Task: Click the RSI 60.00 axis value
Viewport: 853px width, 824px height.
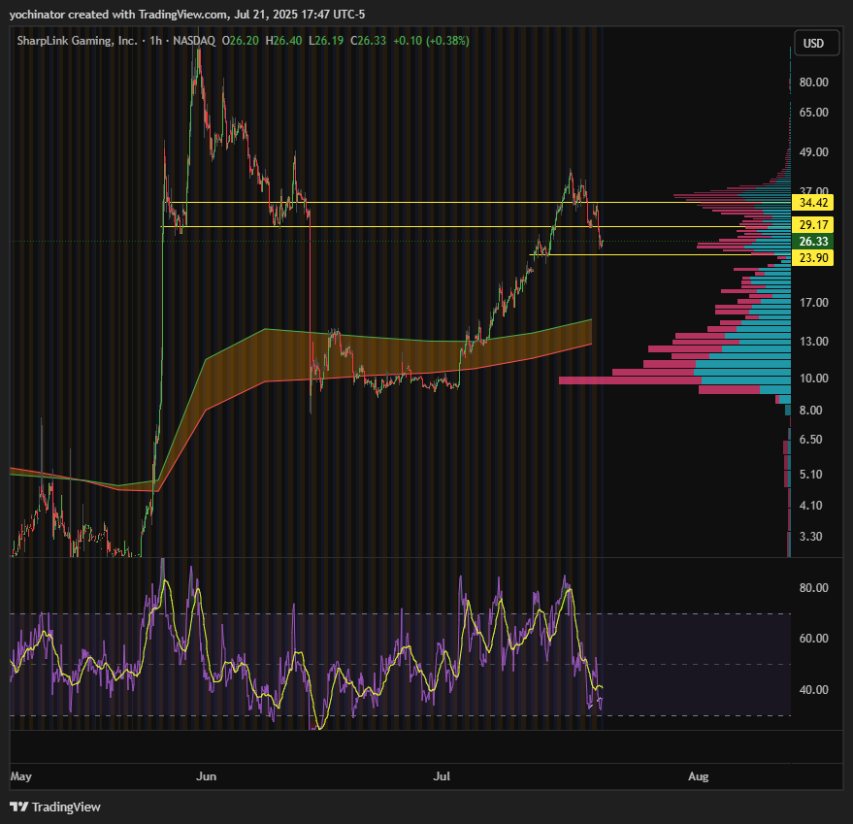Action: (x=814, y=639)
